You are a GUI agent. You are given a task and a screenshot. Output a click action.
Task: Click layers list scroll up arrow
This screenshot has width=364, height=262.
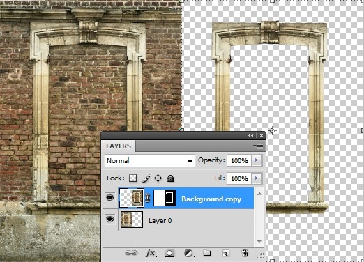click(x=259, y=194)
